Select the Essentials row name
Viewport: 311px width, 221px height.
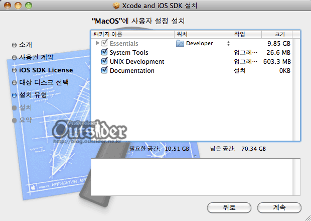coord(124,43)
